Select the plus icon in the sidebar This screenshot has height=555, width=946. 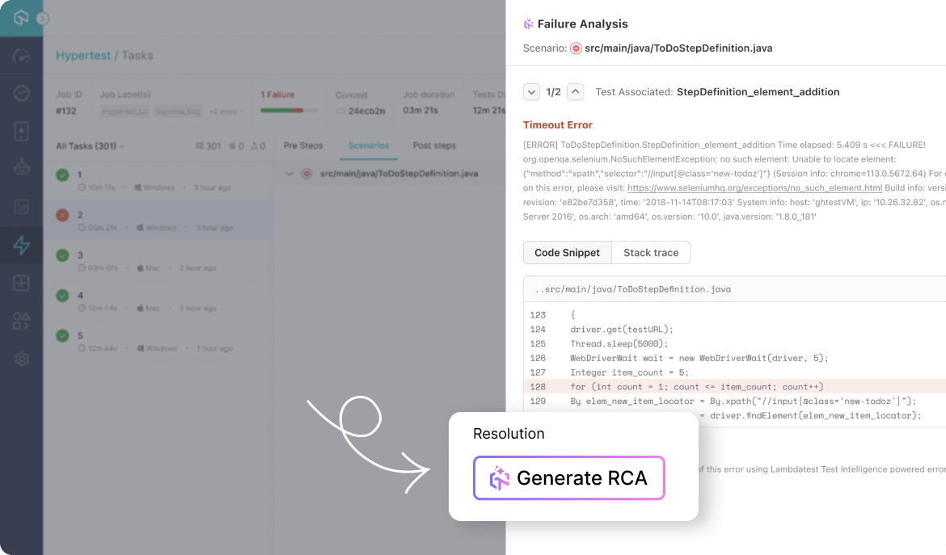tap(22, 284)
